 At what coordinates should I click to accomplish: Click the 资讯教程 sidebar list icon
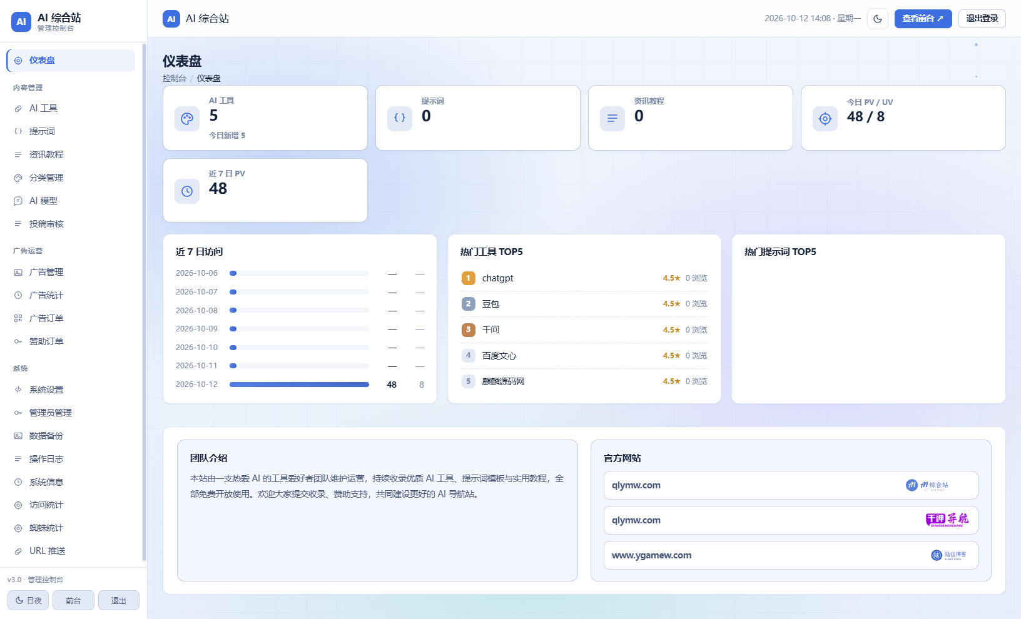tap(18, 155)
